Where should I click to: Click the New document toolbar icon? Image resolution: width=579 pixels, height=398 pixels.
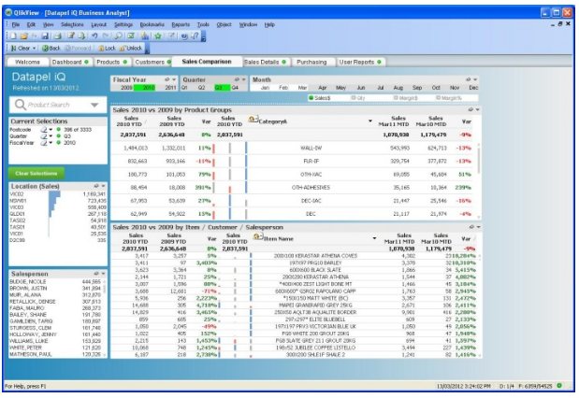13,36
